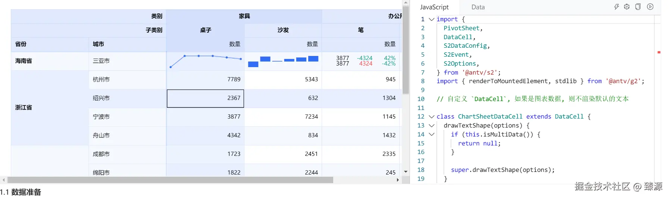The height and width of the screenshot is (198, 669).
Task: Collapse the import block at line 1
Action: [431, 19]
